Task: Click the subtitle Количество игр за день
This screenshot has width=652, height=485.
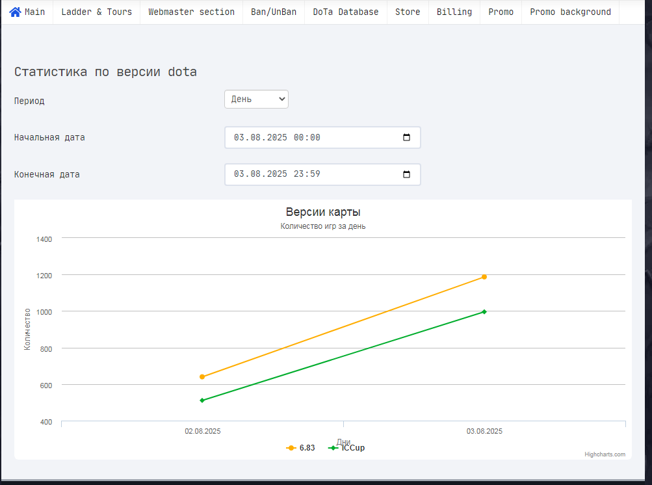Action: click(323, 226)
